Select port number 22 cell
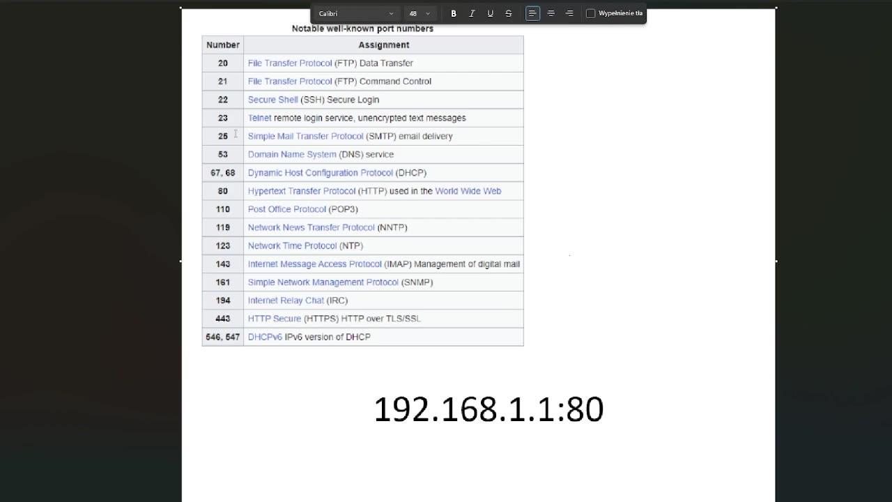892x502 pixels. pos(223,100)
